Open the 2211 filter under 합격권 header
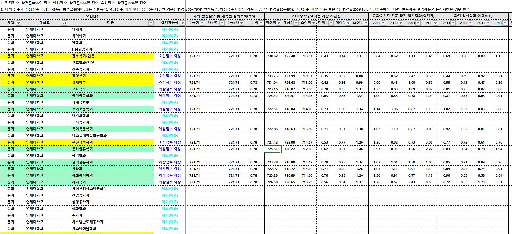The width and height of the screenshot is (512, 234). (383, 23)
